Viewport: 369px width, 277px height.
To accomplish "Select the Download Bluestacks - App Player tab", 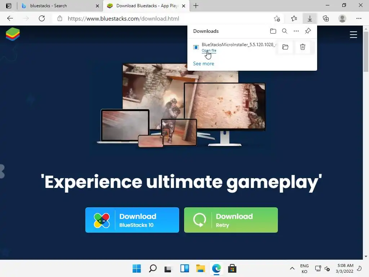I will click(x=146, y=6).
